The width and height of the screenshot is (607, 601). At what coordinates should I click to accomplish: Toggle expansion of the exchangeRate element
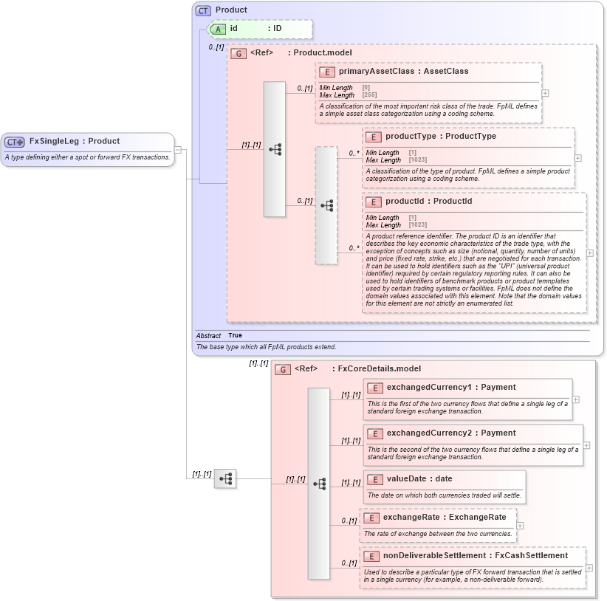pos(519,524)
